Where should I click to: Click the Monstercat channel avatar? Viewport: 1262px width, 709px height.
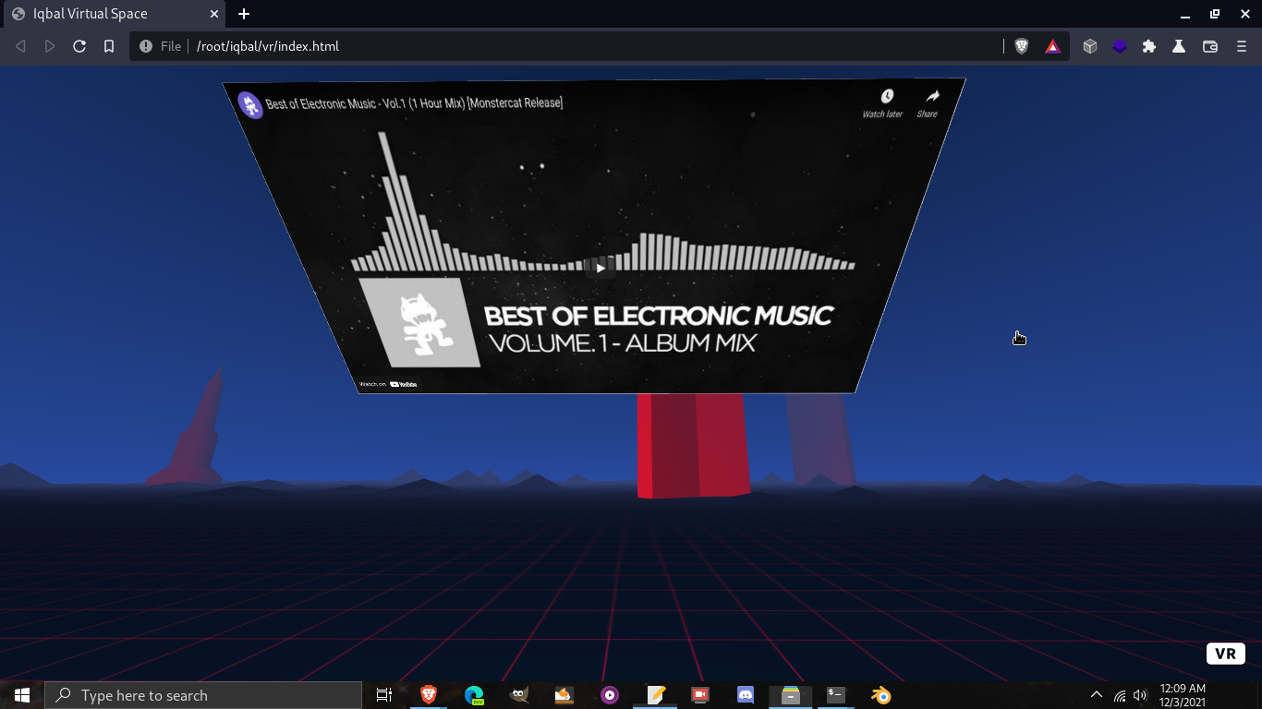250,104
